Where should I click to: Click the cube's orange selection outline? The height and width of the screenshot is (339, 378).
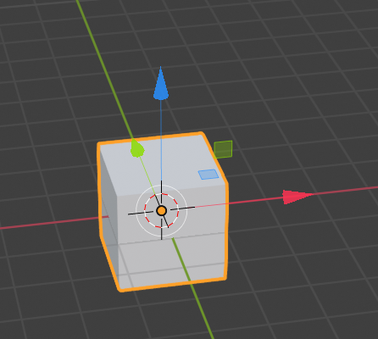click(227, 231)
